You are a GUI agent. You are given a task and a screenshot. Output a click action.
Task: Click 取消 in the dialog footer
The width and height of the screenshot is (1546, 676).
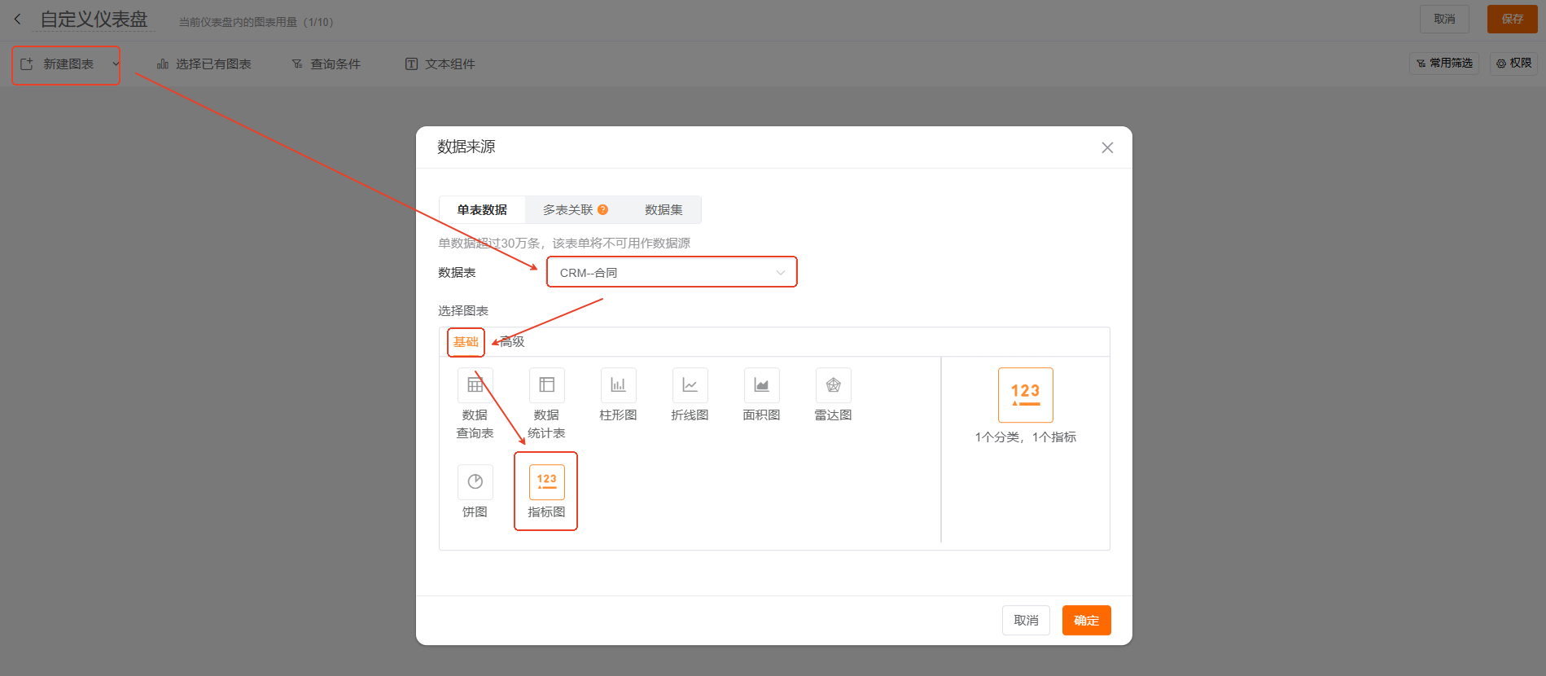tap(1026, 621)
